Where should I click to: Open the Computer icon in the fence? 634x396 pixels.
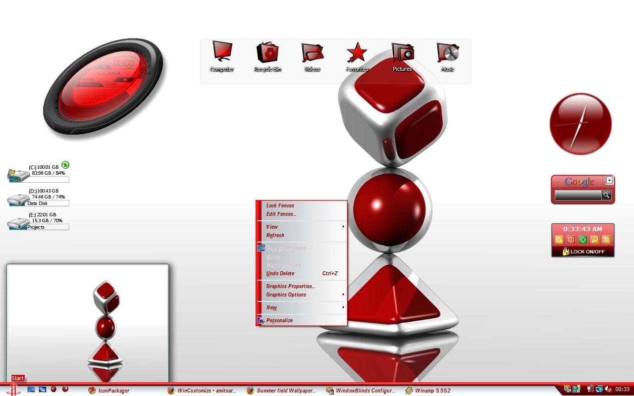pyautogui.click(x=222, y=56)
